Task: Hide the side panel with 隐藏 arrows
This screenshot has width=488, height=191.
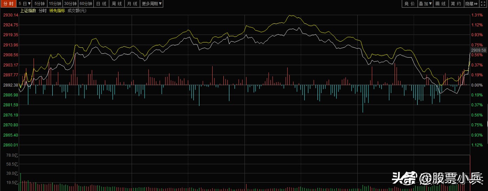Action: pos(471,3)
